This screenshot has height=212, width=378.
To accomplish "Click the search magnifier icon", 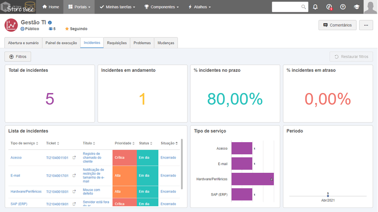I will point(303,7).
